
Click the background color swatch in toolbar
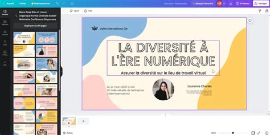tap(64, 11)
